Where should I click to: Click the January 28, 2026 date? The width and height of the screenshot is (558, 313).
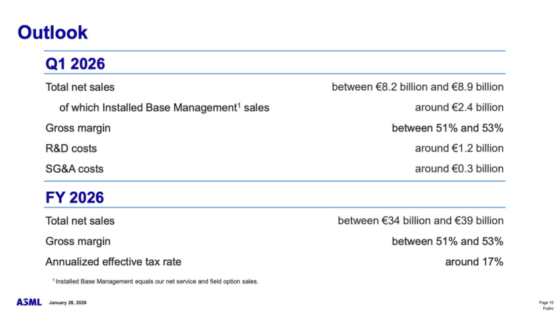(x=68, y=303)
